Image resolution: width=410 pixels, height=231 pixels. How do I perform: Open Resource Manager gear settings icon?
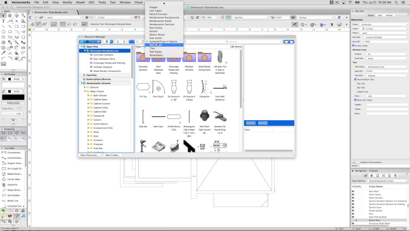pos(107,42)
